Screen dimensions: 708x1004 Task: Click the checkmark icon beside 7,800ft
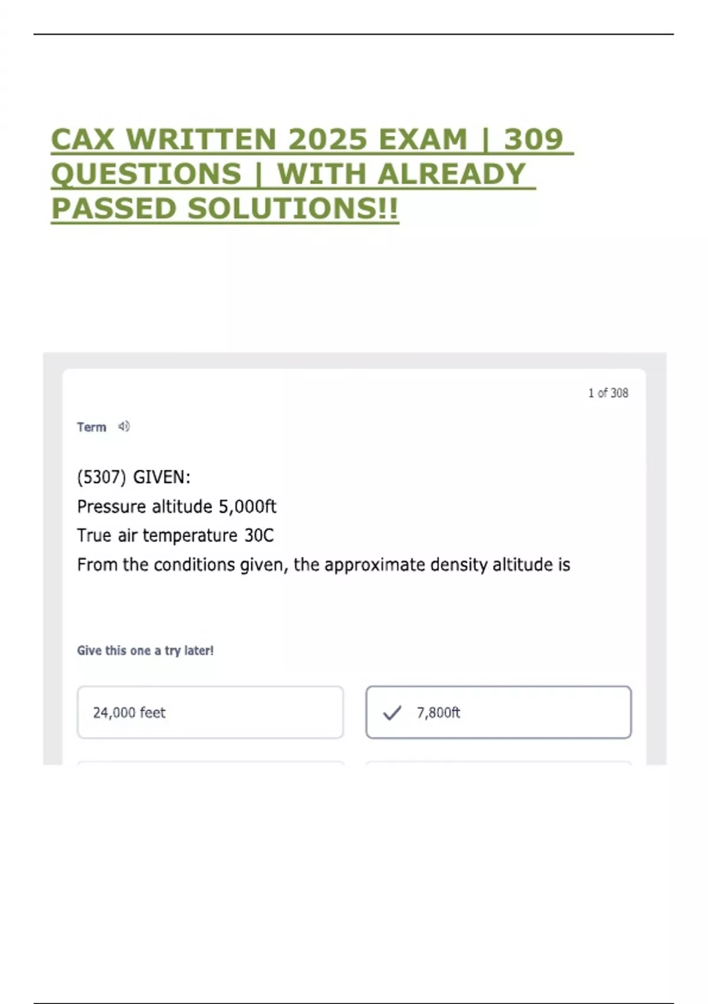(392, 713)
